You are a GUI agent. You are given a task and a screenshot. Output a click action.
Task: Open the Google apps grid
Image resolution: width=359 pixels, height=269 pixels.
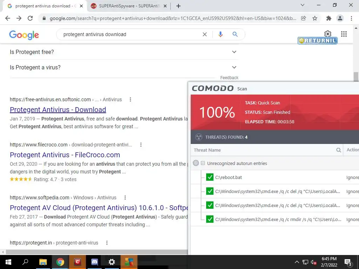coord(344,34)
